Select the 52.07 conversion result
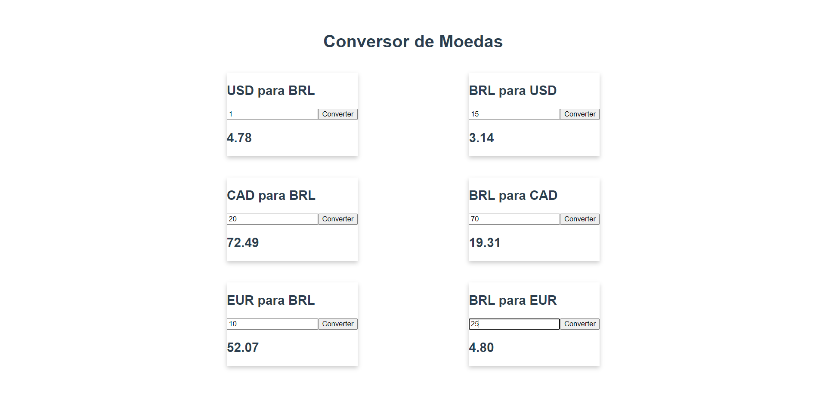 coord(243,348)
